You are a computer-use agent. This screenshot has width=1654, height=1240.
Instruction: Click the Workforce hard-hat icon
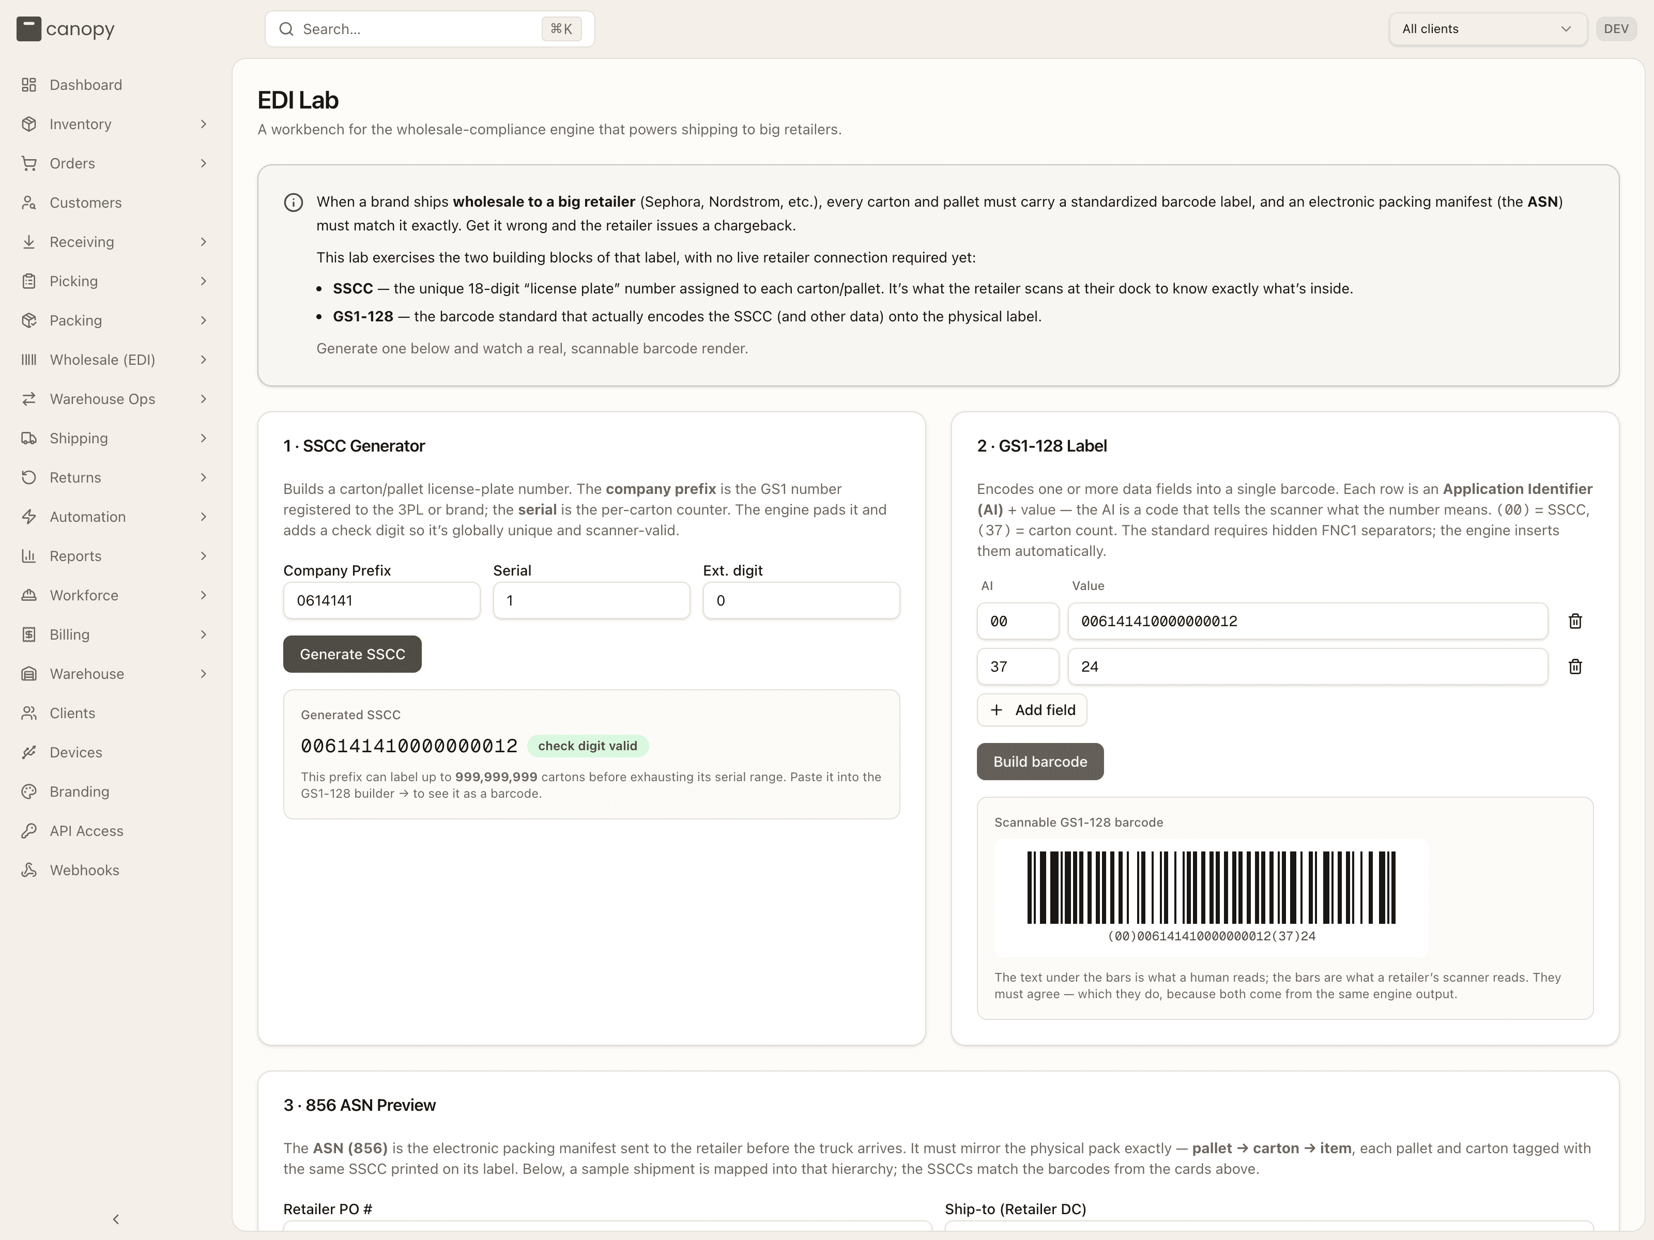29,595
